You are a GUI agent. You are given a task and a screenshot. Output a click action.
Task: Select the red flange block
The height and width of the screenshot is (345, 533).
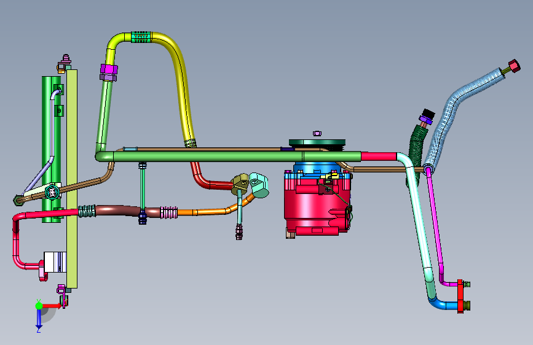pos(460,296)
